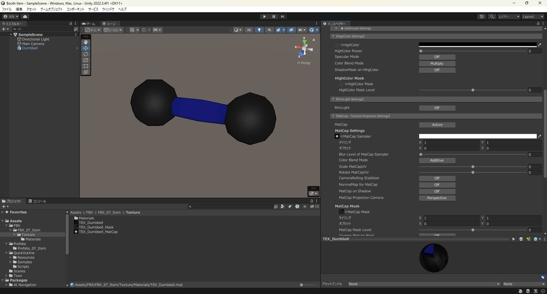Click the HighColor Mask Level slider

473,90
